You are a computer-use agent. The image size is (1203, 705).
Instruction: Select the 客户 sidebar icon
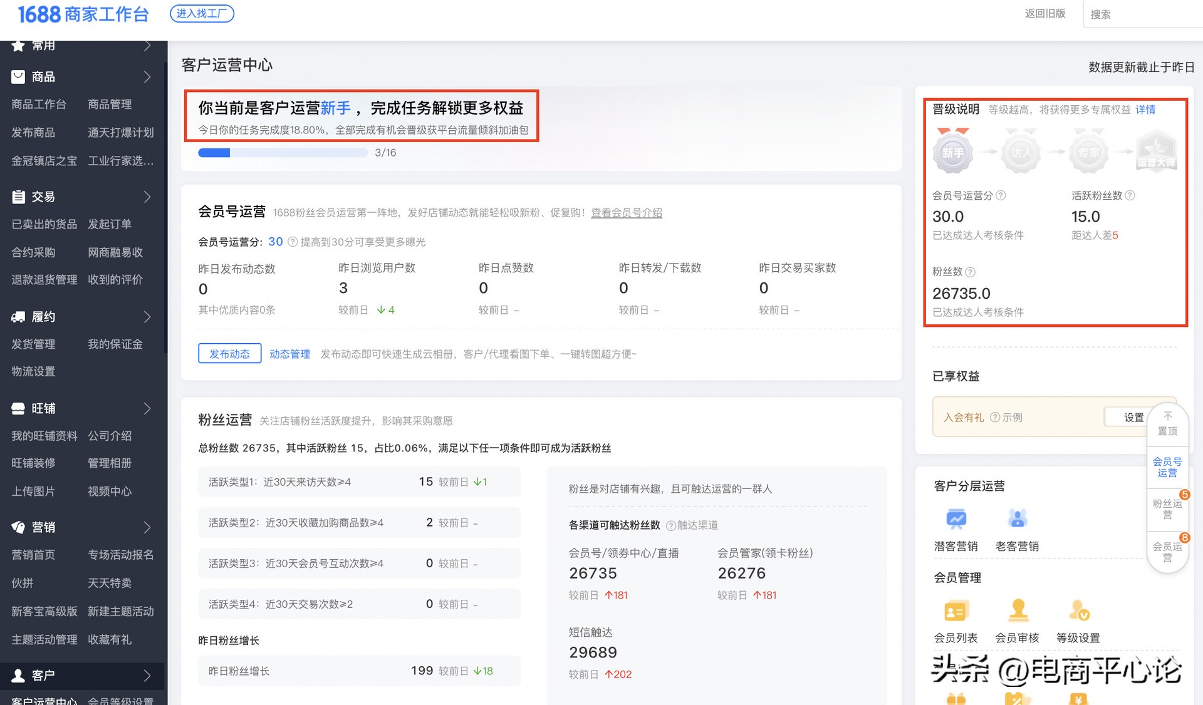click(x=18, y=675)
